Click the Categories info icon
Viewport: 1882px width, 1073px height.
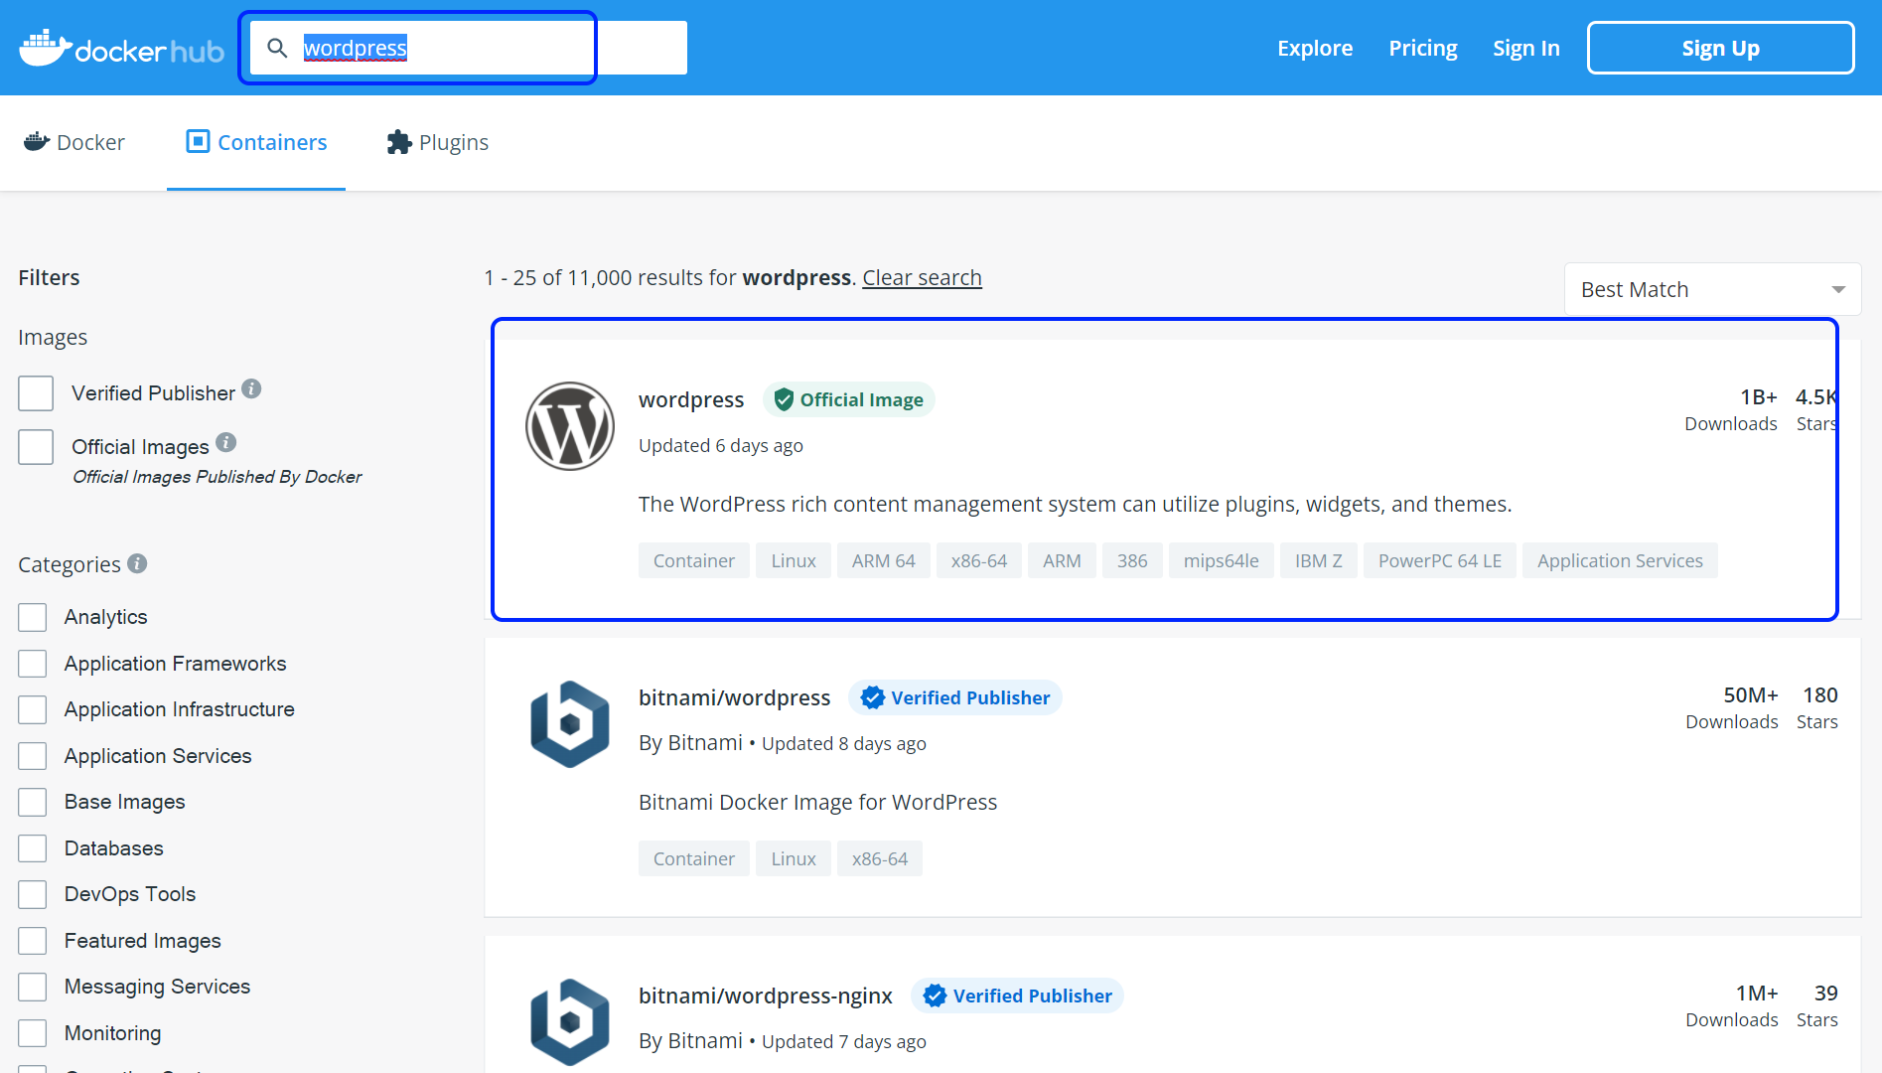point(138,563)
